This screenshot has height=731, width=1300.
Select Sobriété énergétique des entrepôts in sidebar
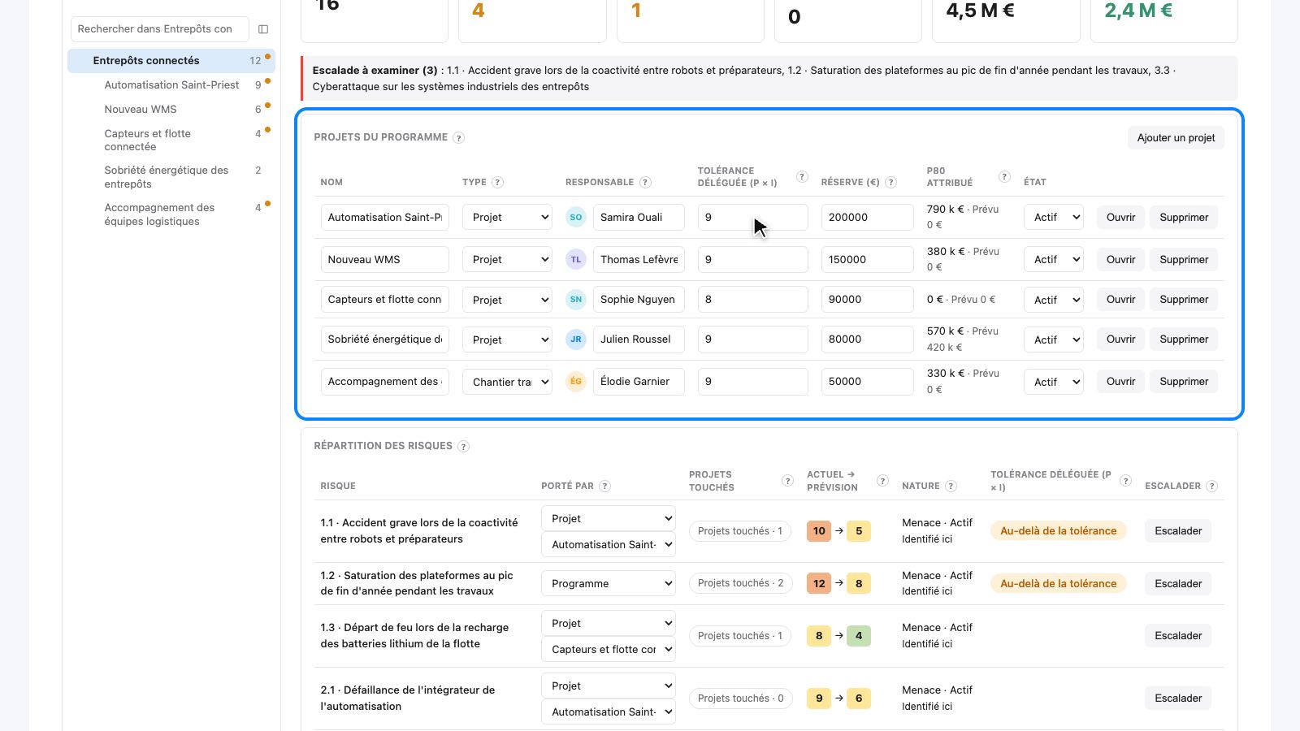(x=171, y=177)
